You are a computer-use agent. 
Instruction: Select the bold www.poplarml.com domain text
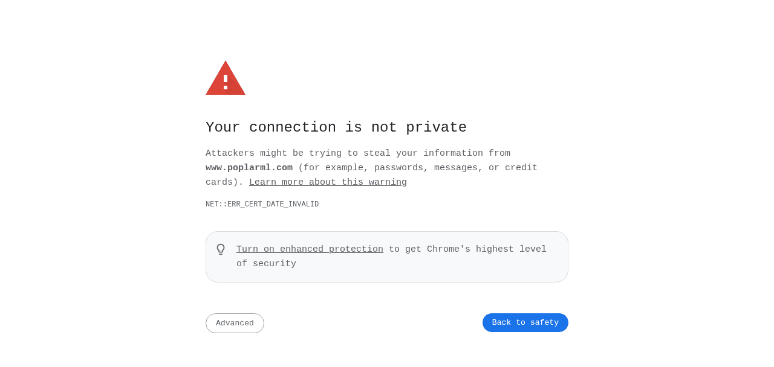click(249, 168)
